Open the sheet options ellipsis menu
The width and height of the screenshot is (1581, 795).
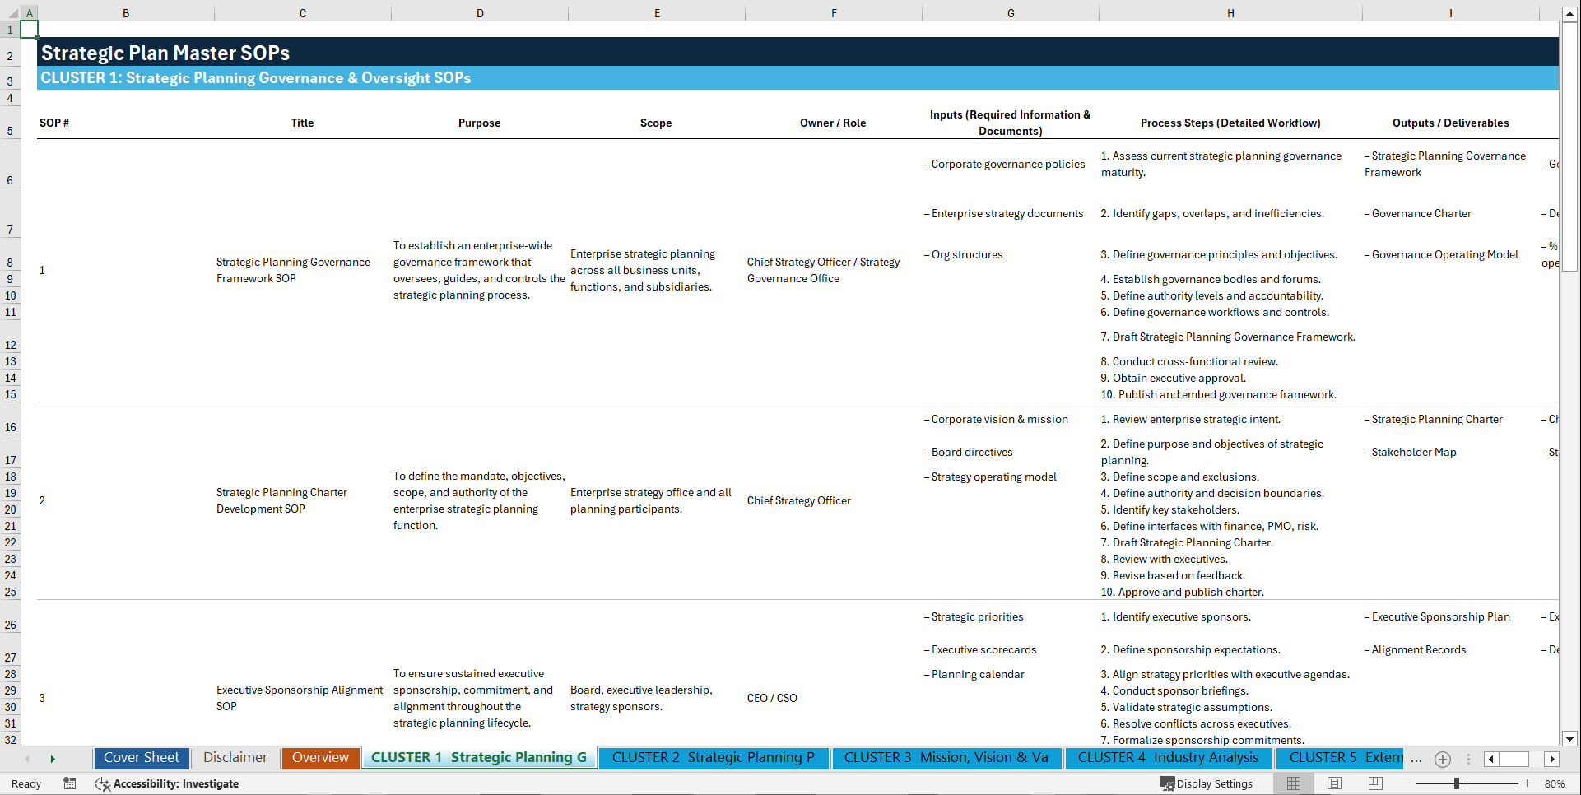1468,760
